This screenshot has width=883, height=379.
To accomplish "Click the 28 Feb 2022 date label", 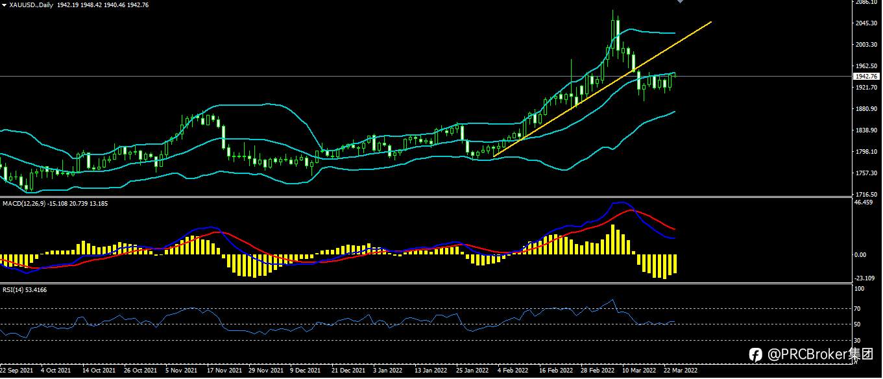I will 598,371.
